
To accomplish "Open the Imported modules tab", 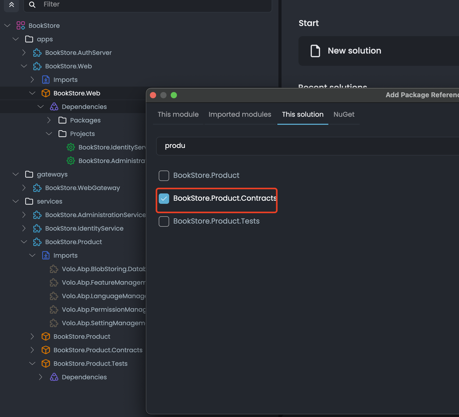I will point(240,114).
